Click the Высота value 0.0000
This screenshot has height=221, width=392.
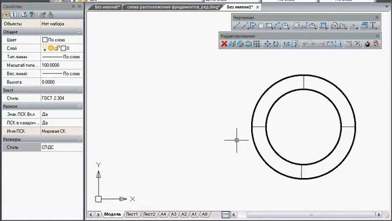point(61,82)
